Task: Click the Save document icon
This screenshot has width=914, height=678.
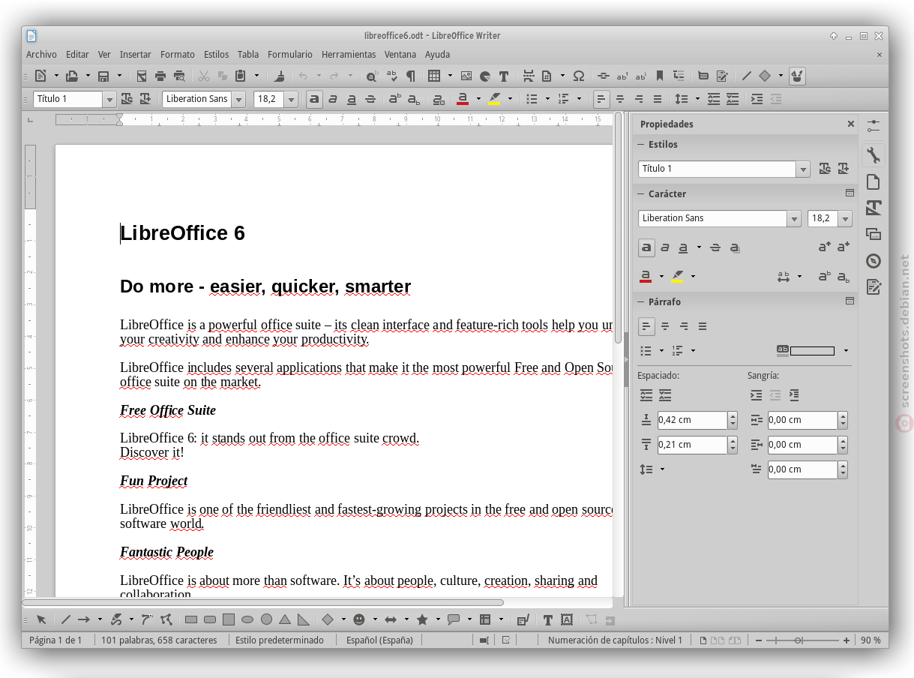Action: [103, 76]
